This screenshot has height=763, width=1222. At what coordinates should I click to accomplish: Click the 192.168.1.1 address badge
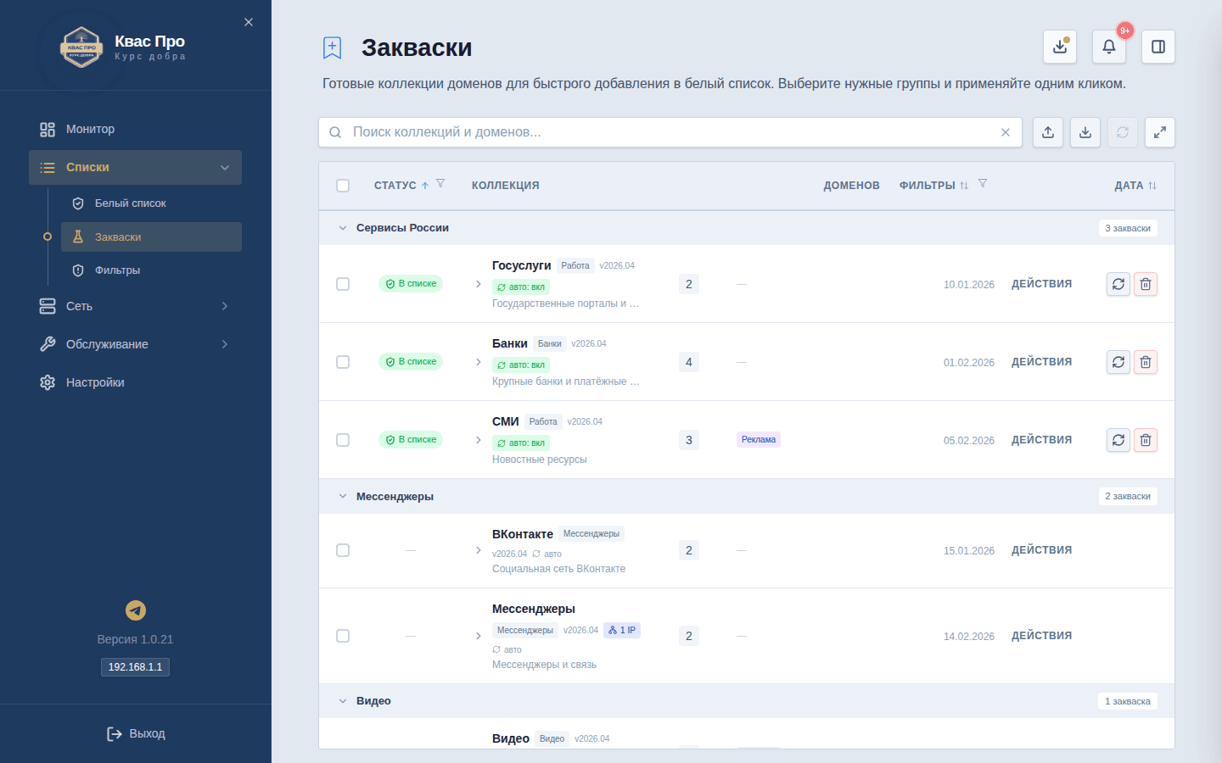[136, 667]
